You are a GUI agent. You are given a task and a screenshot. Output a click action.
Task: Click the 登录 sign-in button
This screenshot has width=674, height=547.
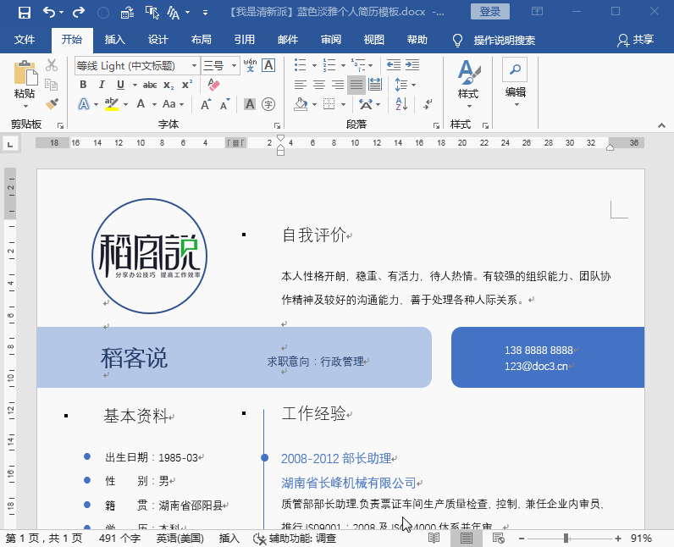490,12
